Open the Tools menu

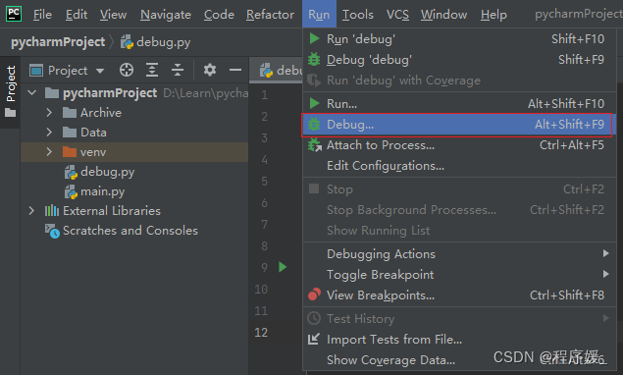pyautogui.click(x=357, y=15)
